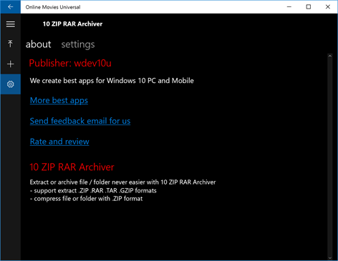Close the Online Movies Universal window
This screenshot has width=338, height=261.
[328, 6]
